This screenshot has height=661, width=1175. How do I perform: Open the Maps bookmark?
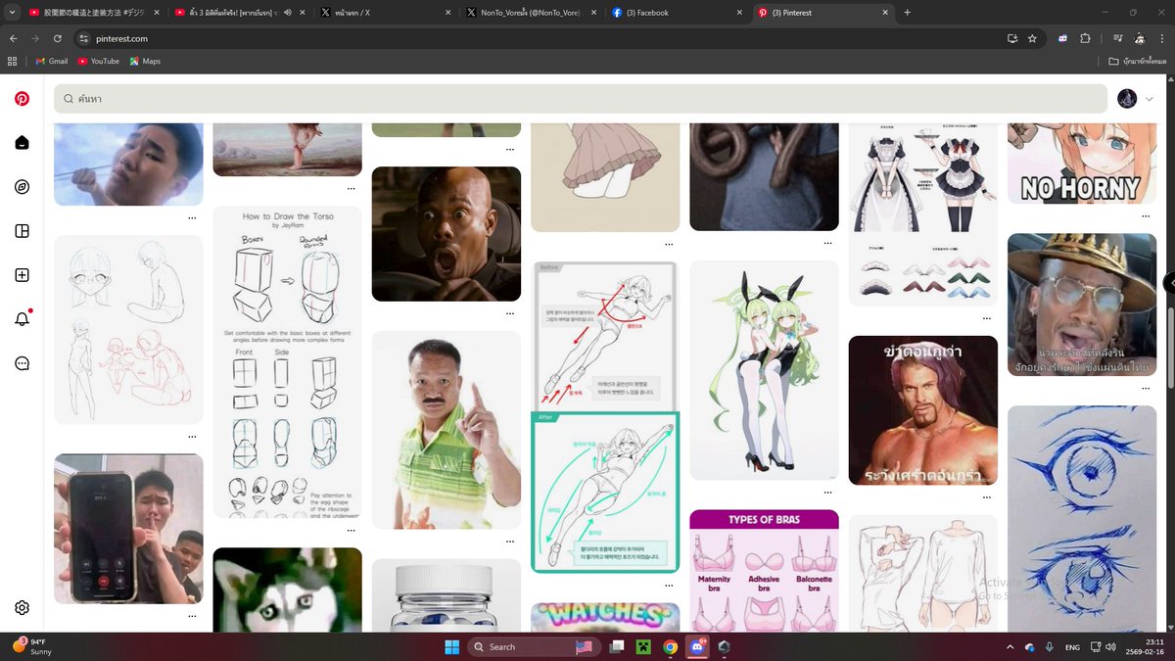coord(145,61)
